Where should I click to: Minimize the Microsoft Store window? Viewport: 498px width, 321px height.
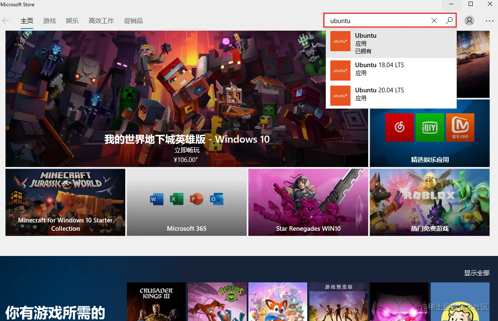tap(451, 4)
